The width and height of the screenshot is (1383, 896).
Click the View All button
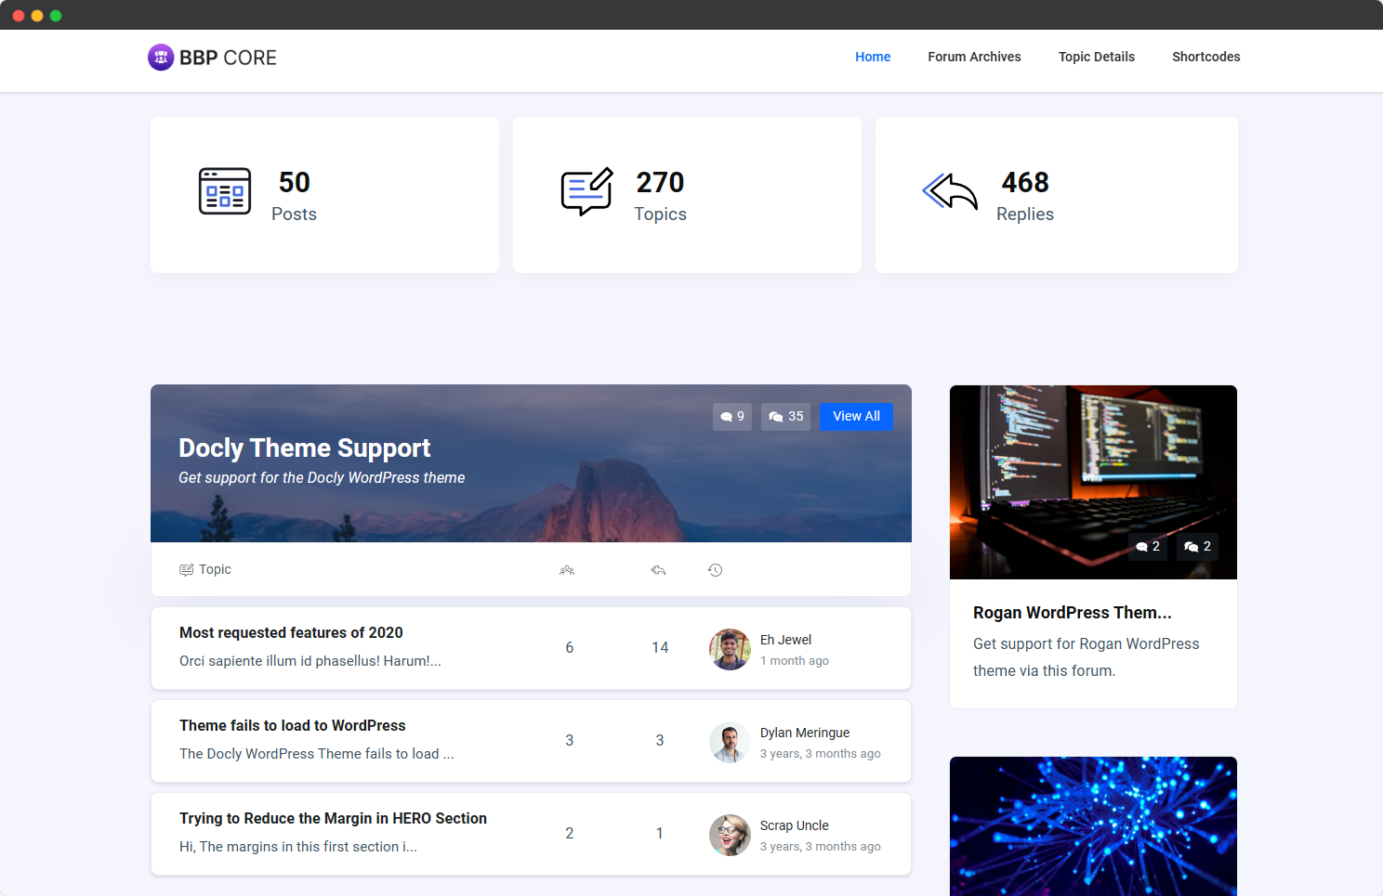point(856,416)
